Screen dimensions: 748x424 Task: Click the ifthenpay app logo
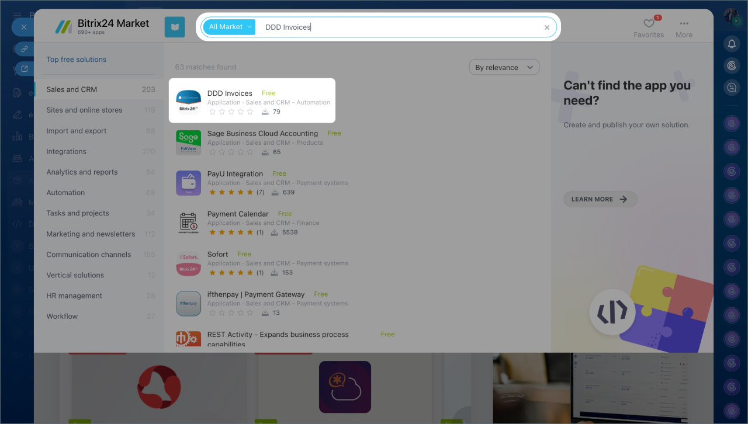pos(188,304)
